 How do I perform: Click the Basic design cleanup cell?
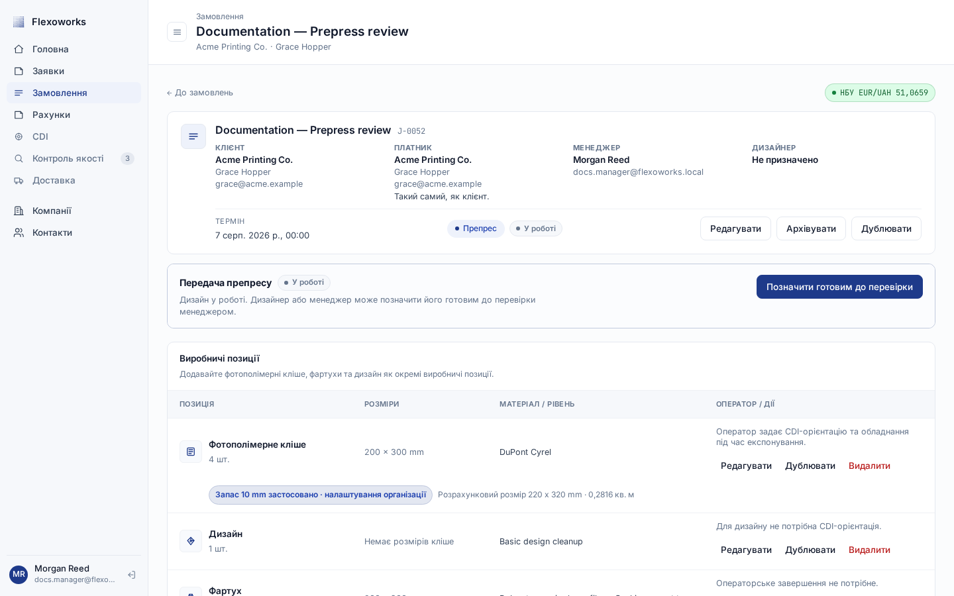point(541,542)
